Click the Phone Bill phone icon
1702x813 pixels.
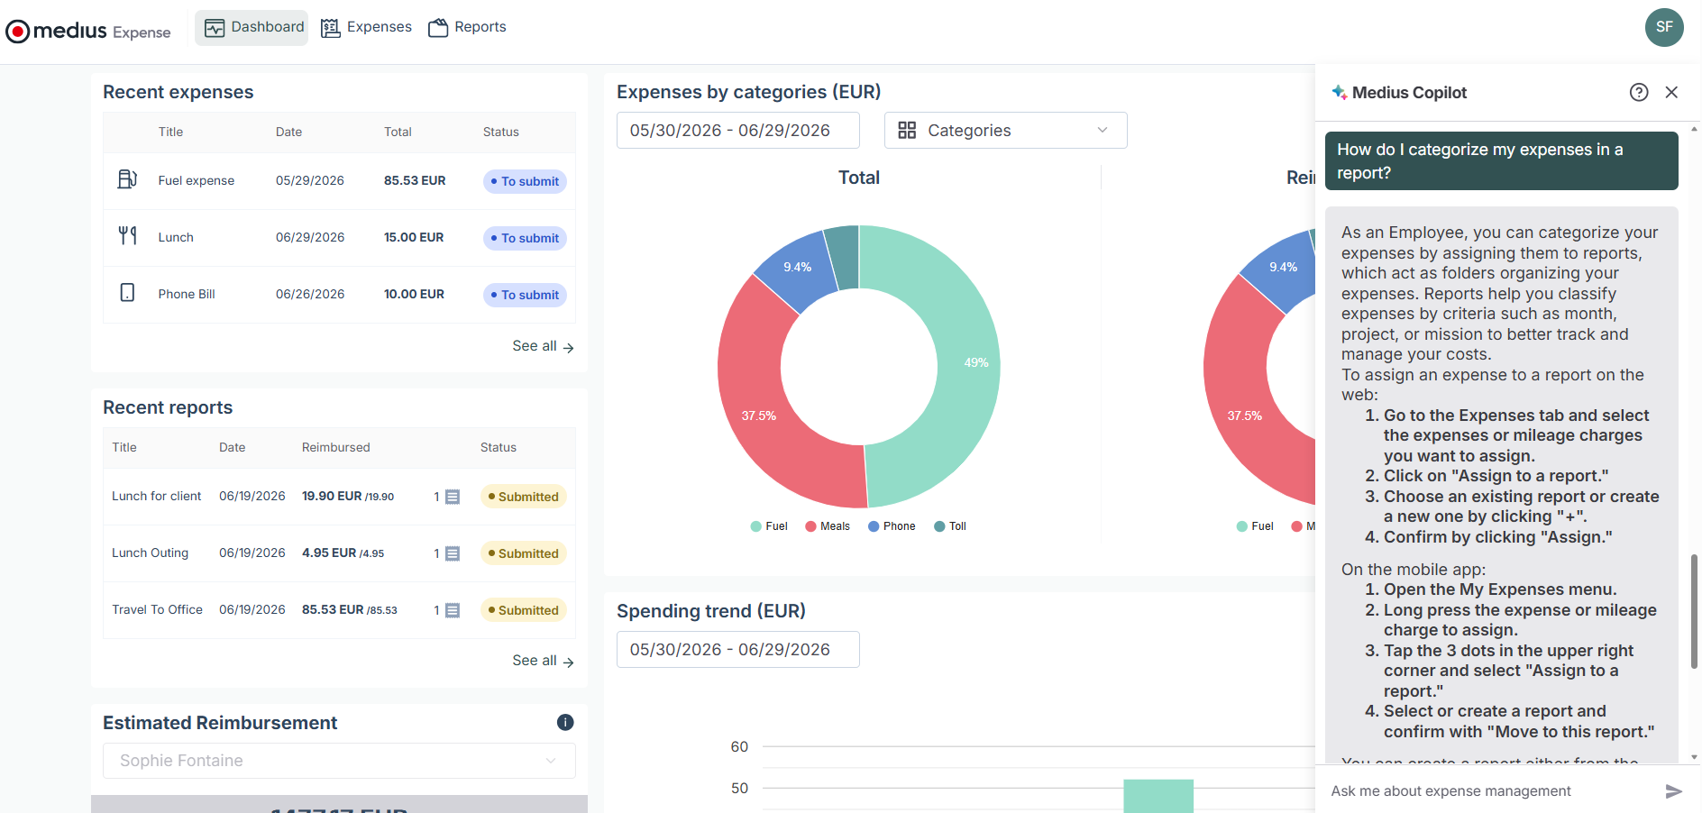point(127,293)
